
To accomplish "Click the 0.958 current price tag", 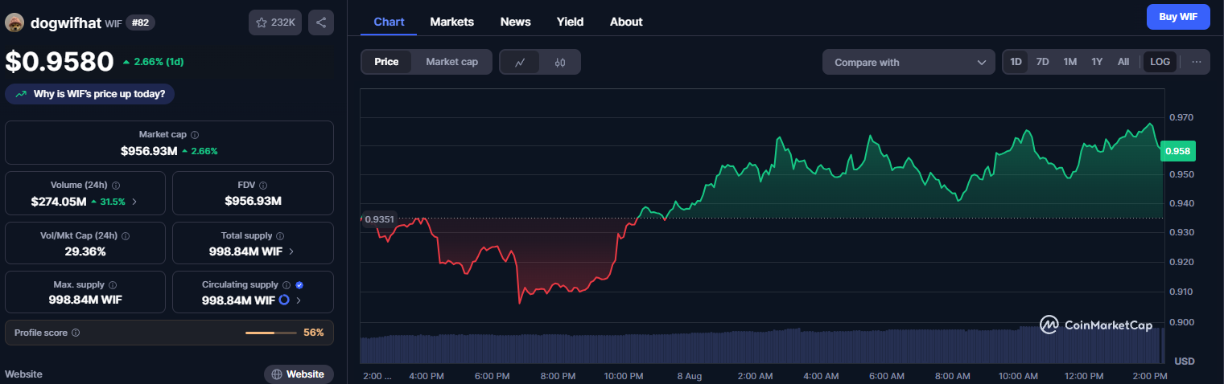I will pos(1178,150).
